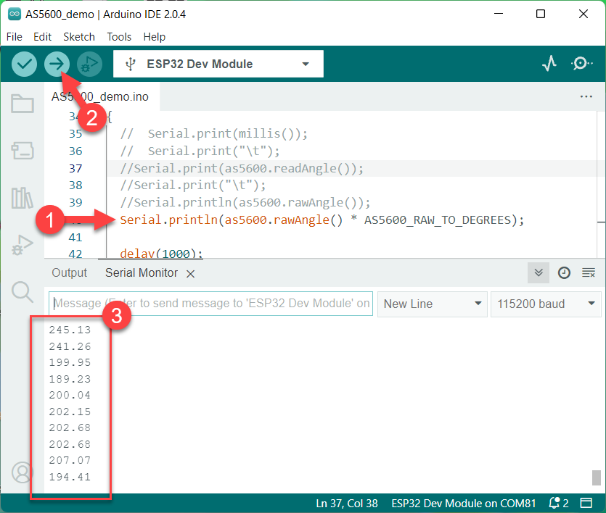
Task: Select the Serial Monitor tab
Action: [x=142, y=272]
